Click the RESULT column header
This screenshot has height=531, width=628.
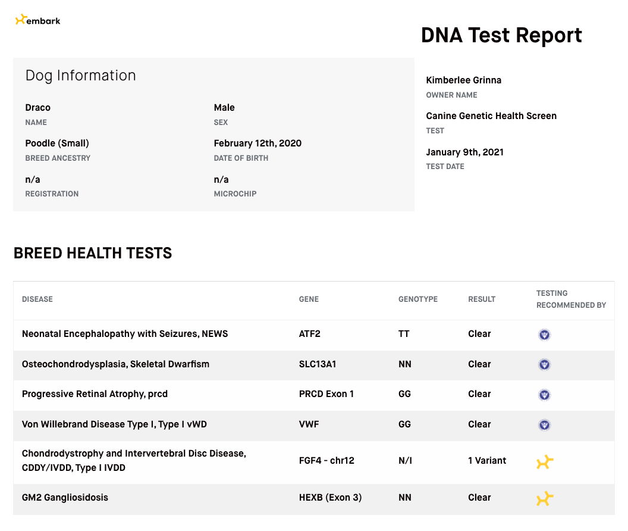tap(482, 299)
